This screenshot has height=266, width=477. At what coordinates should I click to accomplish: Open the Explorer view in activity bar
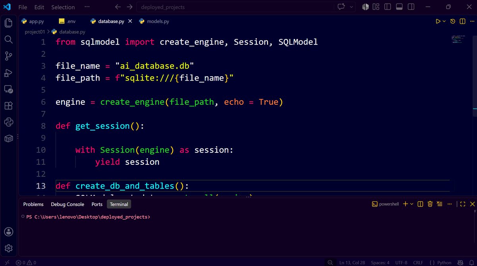click(8, 23)
